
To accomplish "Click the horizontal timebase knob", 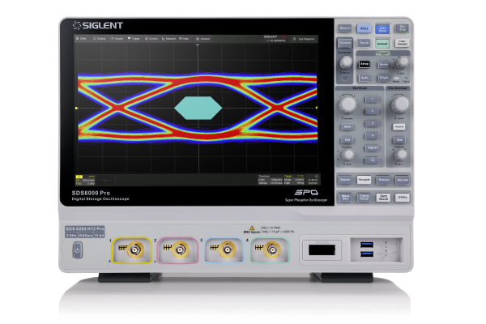I will (399, 104).
